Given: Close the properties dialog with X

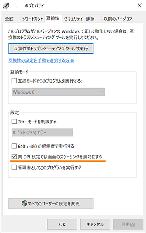Looking at the screenshot, I should tap(140, 6).
